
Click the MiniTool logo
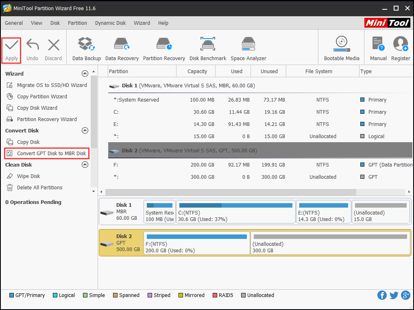pos(387,23)
